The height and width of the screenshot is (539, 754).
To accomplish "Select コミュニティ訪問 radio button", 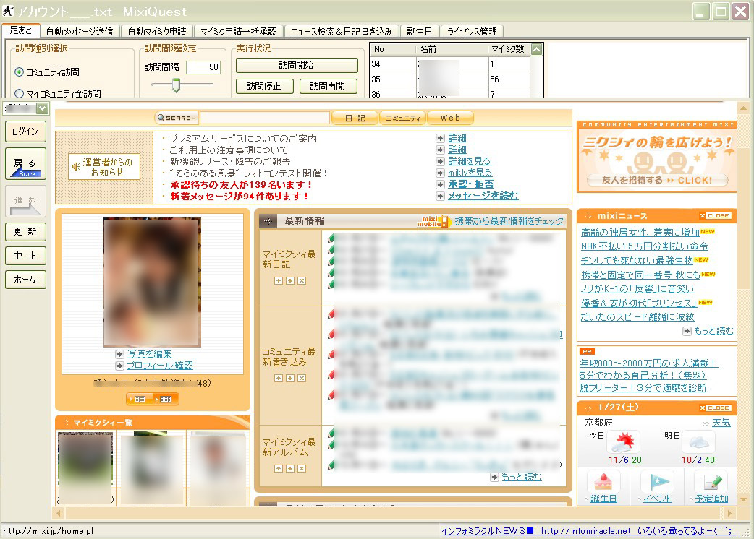I will 20,72.
